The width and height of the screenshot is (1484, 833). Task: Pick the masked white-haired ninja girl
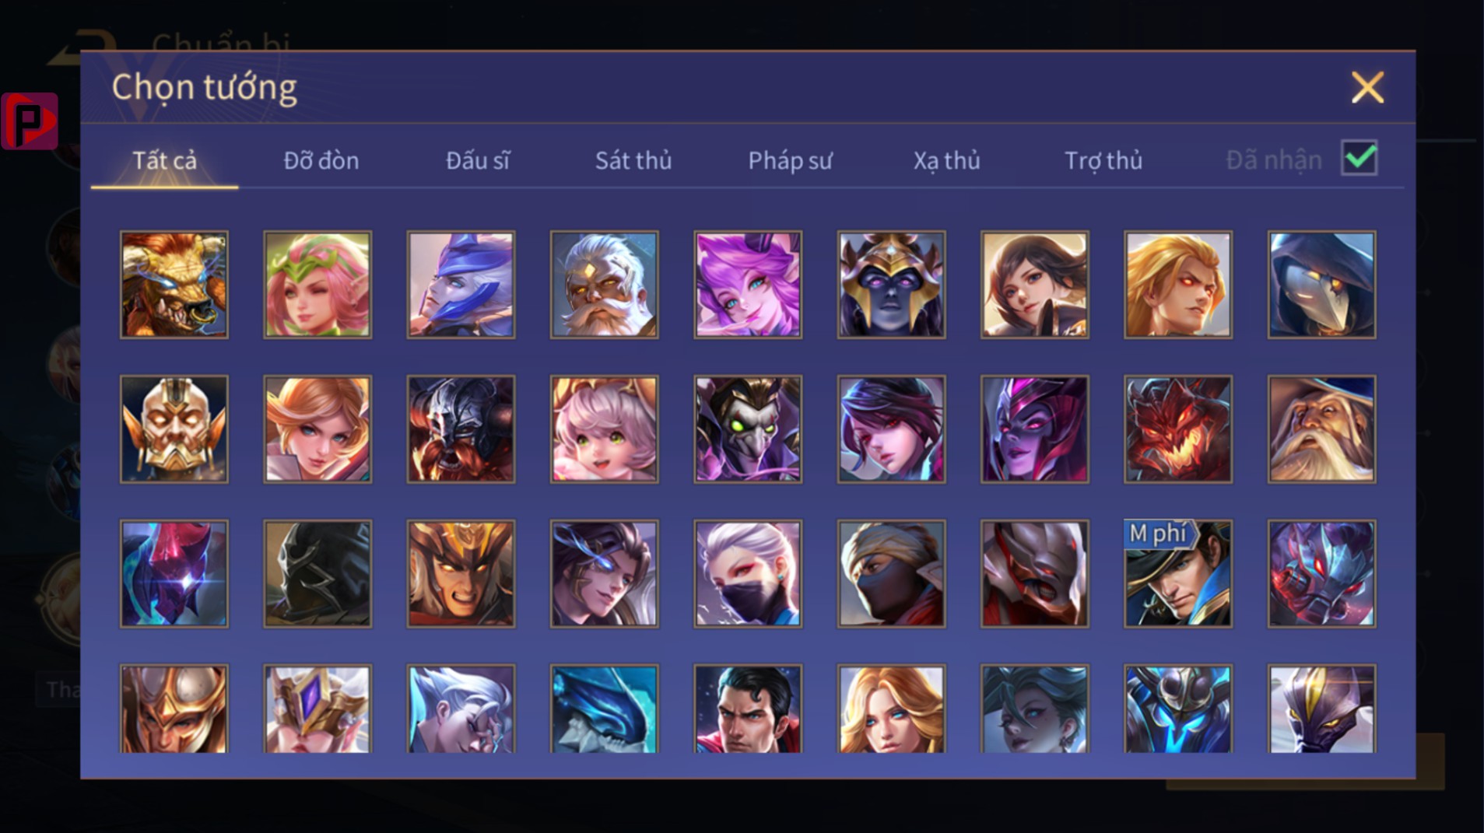[748, 574]
